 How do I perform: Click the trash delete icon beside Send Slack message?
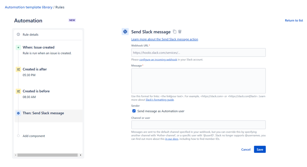point(180,32)
